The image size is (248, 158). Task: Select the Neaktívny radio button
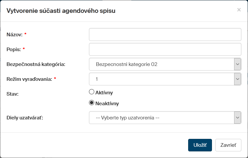point(92,103)
